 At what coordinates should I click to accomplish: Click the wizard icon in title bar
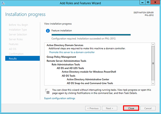[x=3, y=3]
